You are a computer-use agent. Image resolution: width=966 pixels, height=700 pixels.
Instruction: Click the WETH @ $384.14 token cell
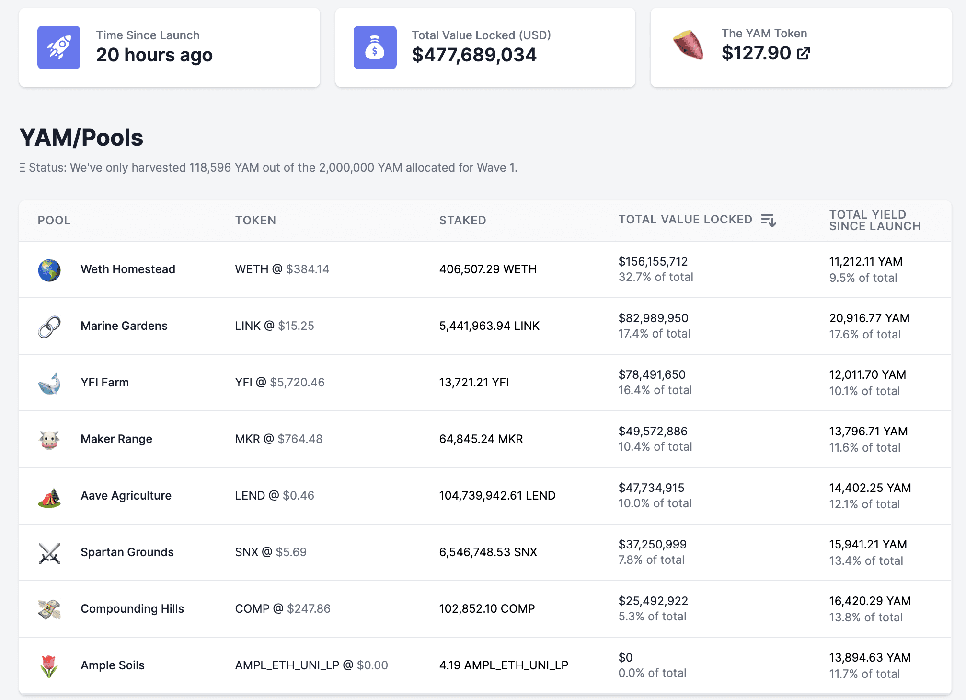pos(282,269)
